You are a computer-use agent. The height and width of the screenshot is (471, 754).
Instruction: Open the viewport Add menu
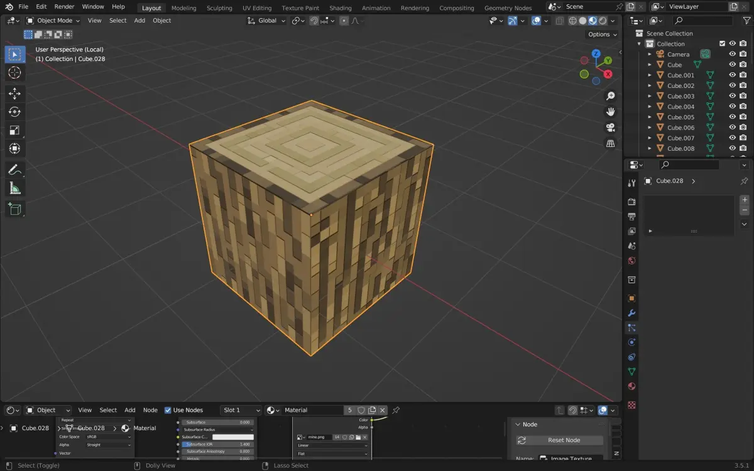pyautogui.click(x=139, y=20)
